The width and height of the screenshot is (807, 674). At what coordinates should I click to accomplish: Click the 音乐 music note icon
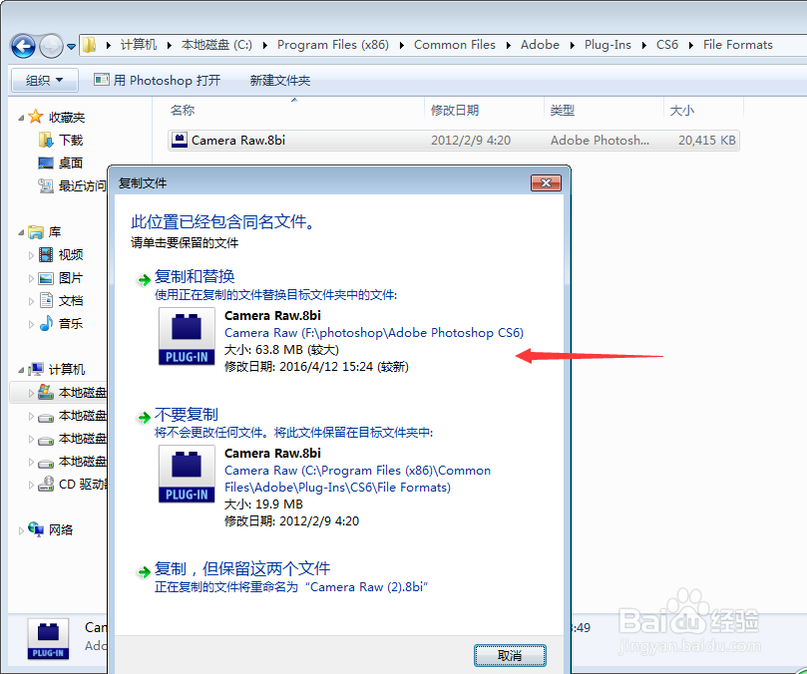[46, 323]
